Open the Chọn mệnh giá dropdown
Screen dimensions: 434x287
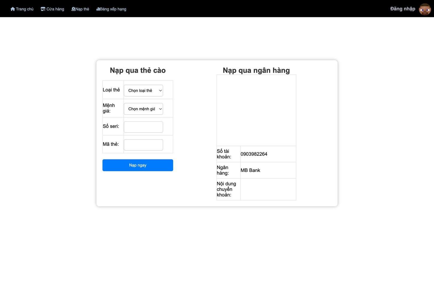pos(143,109)
